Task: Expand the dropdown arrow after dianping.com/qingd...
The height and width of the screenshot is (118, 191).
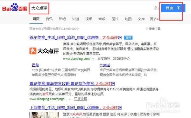Action: [70, 99]
